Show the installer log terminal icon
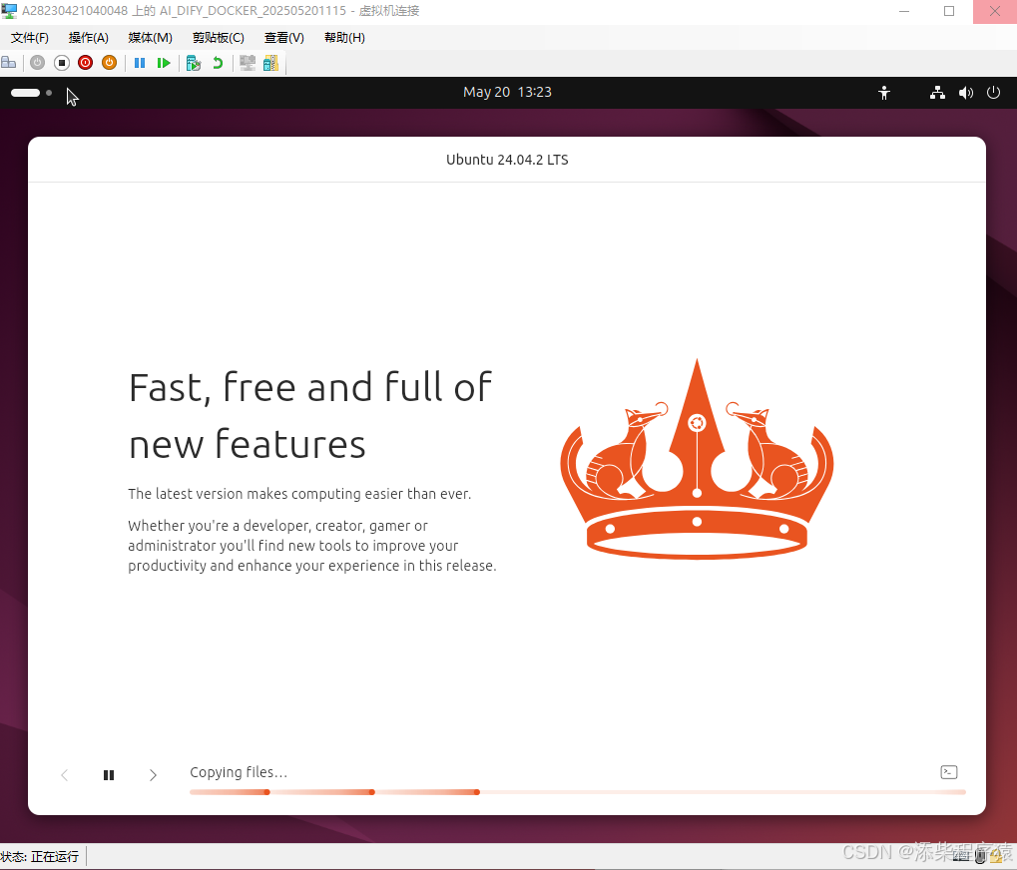 949,772
